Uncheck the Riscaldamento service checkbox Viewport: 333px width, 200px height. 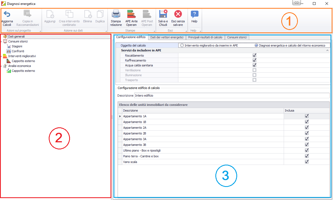click(x=255, y=55)
